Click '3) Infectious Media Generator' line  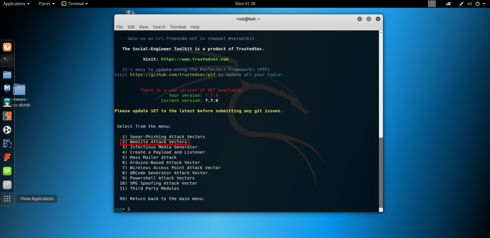(160, 147)
